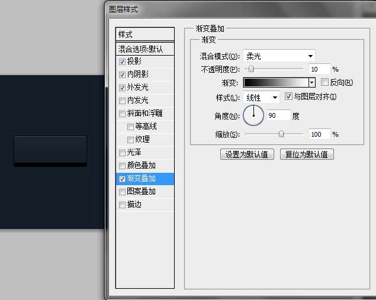The image size is (376, 300).
Task: Click the 不透明度 slider handle
Action: 251,70
